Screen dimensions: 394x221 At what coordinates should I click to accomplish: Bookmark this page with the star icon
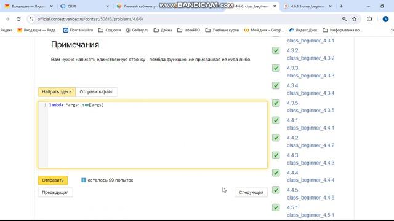pyautogui.click(x=355, y=19)
